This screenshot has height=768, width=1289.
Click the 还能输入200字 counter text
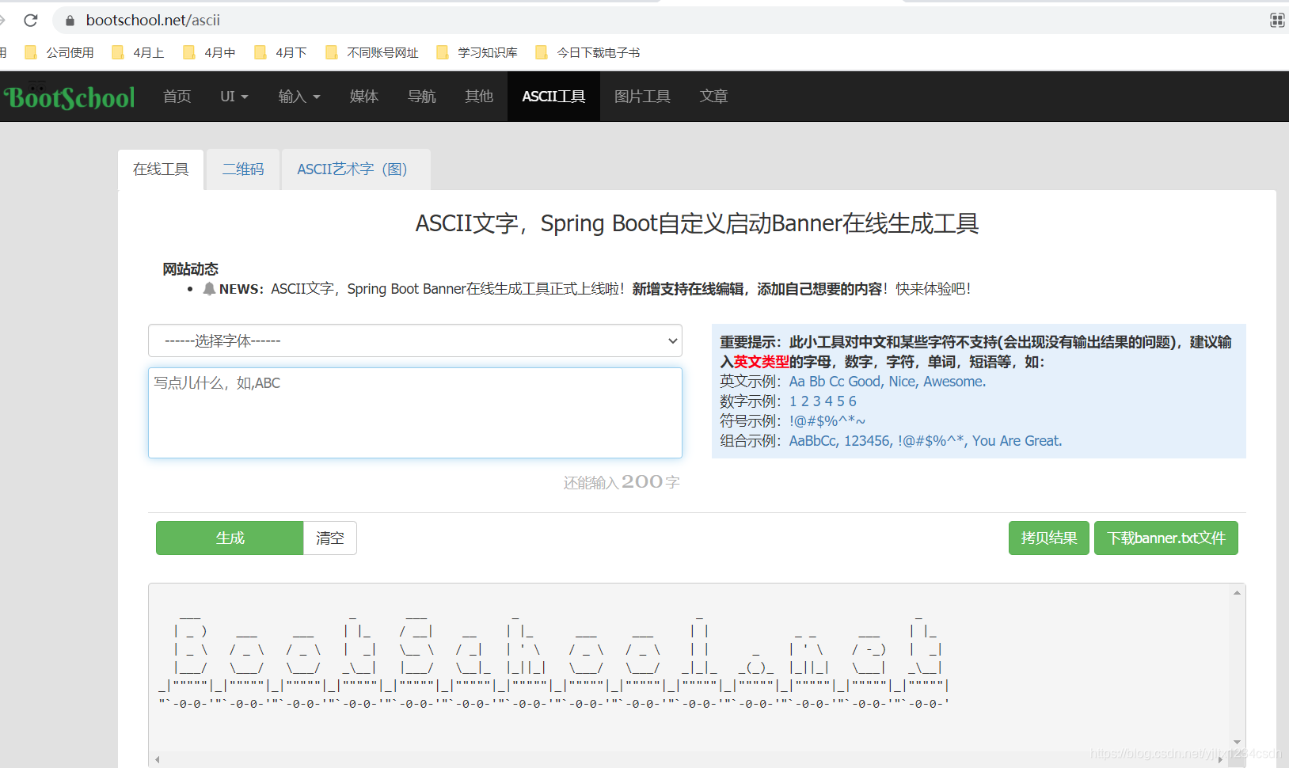pyautogui.click(x=622, y=482)
